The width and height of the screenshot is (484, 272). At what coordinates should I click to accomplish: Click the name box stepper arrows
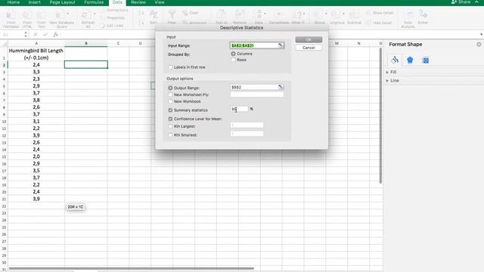point(26,35)
